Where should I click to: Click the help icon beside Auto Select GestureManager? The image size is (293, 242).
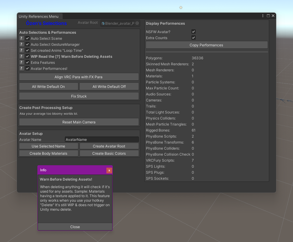pyautogui.click(x=21, y=45)
